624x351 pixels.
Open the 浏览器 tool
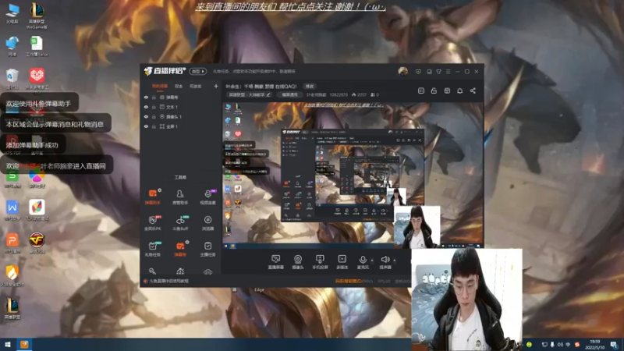click(207, 223)
